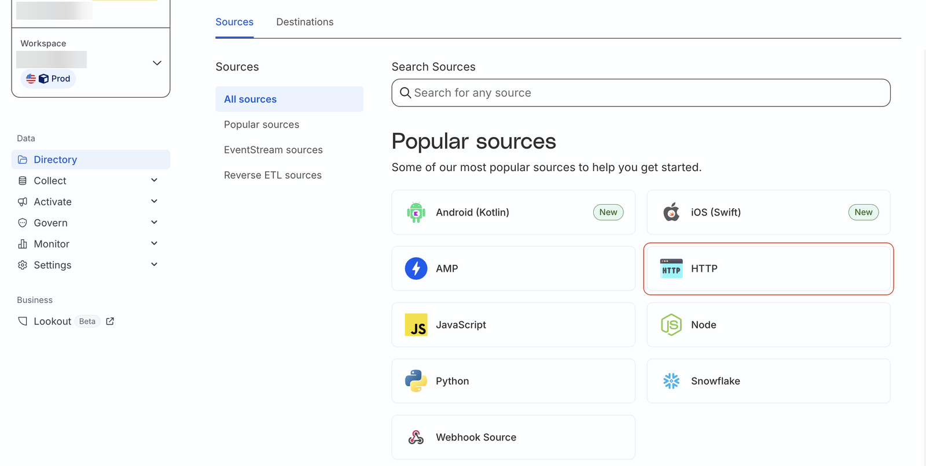Click the Lookout shield-shaped icon
The height and width of the screenshot is (466, 926).
[23, 321]
